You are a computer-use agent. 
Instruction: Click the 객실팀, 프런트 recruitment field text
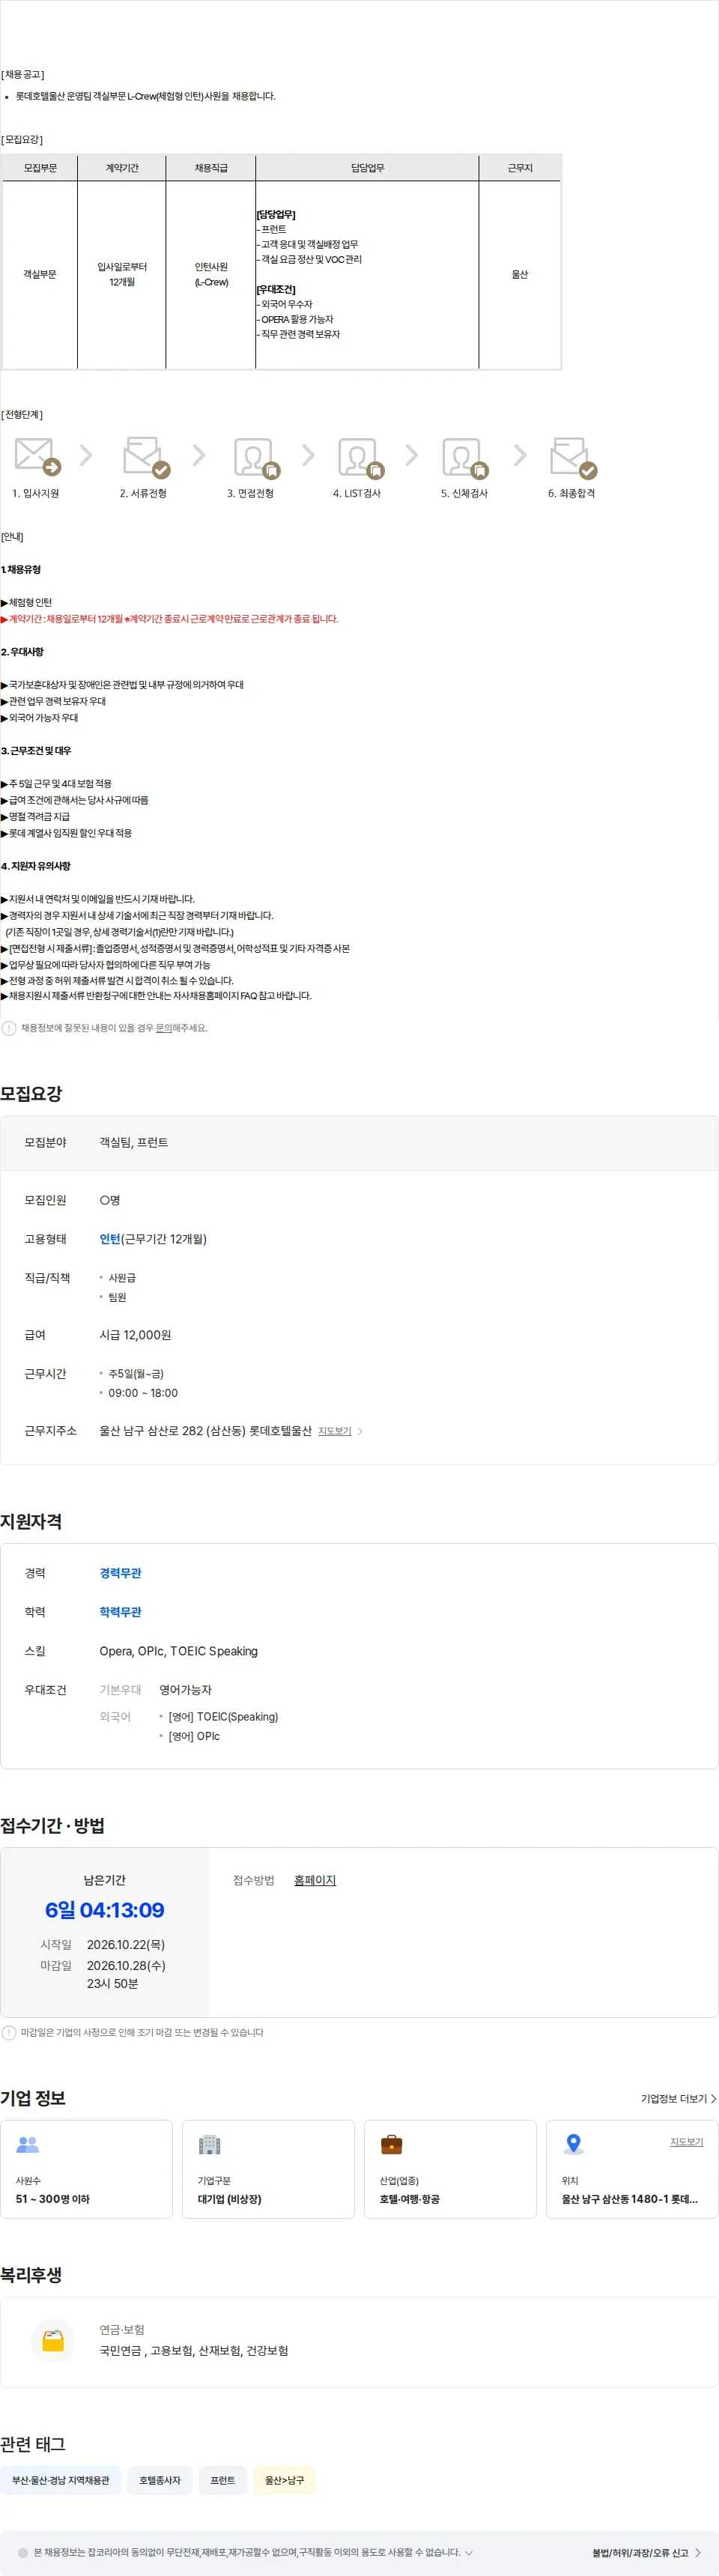[x=133, y=1142]
